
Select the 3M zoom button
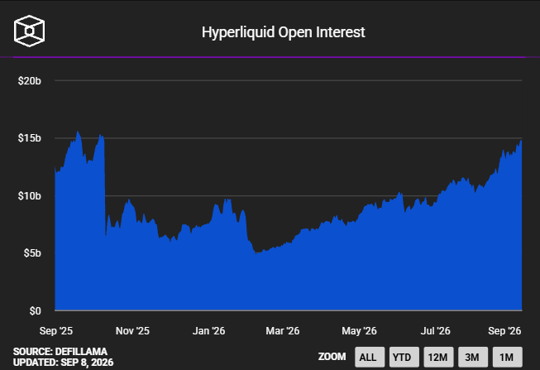473,357
